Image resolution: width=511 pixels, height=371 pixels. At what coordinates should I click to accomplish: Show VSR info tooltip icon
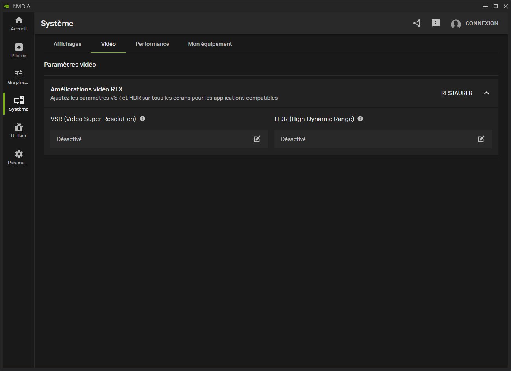click(143, 119)
